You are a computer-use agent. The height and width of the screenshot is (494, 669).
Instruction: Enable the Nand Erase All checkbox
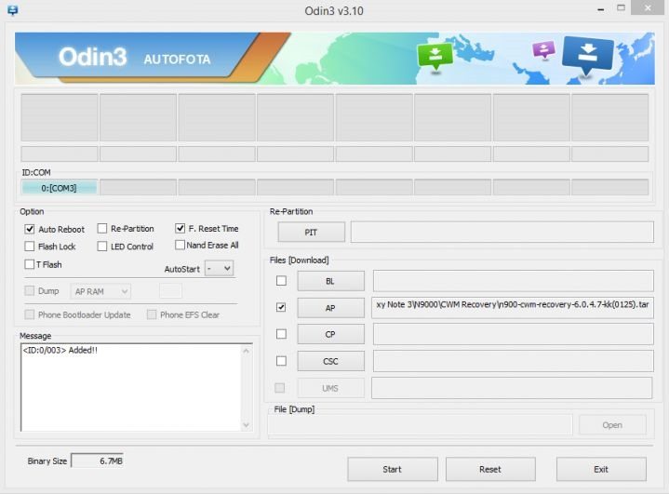pyautogui.click(x=181, y=245)
